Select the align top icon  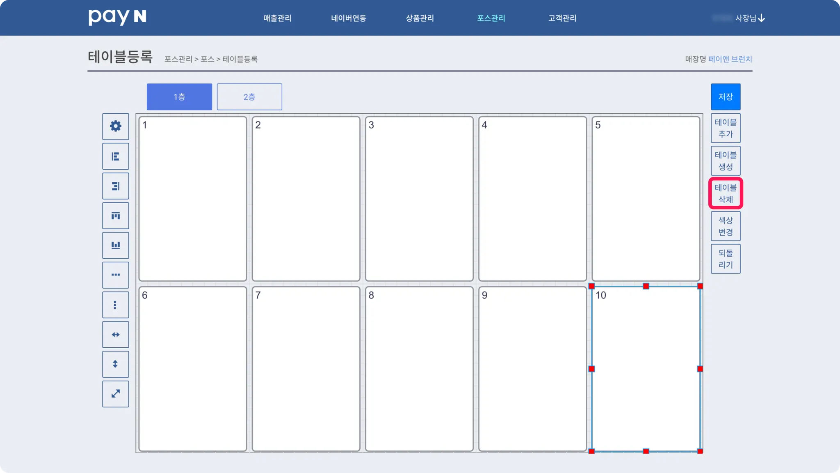pos(116,216)
